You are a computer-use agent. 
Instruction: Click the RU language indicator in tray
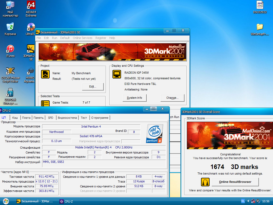243,201
